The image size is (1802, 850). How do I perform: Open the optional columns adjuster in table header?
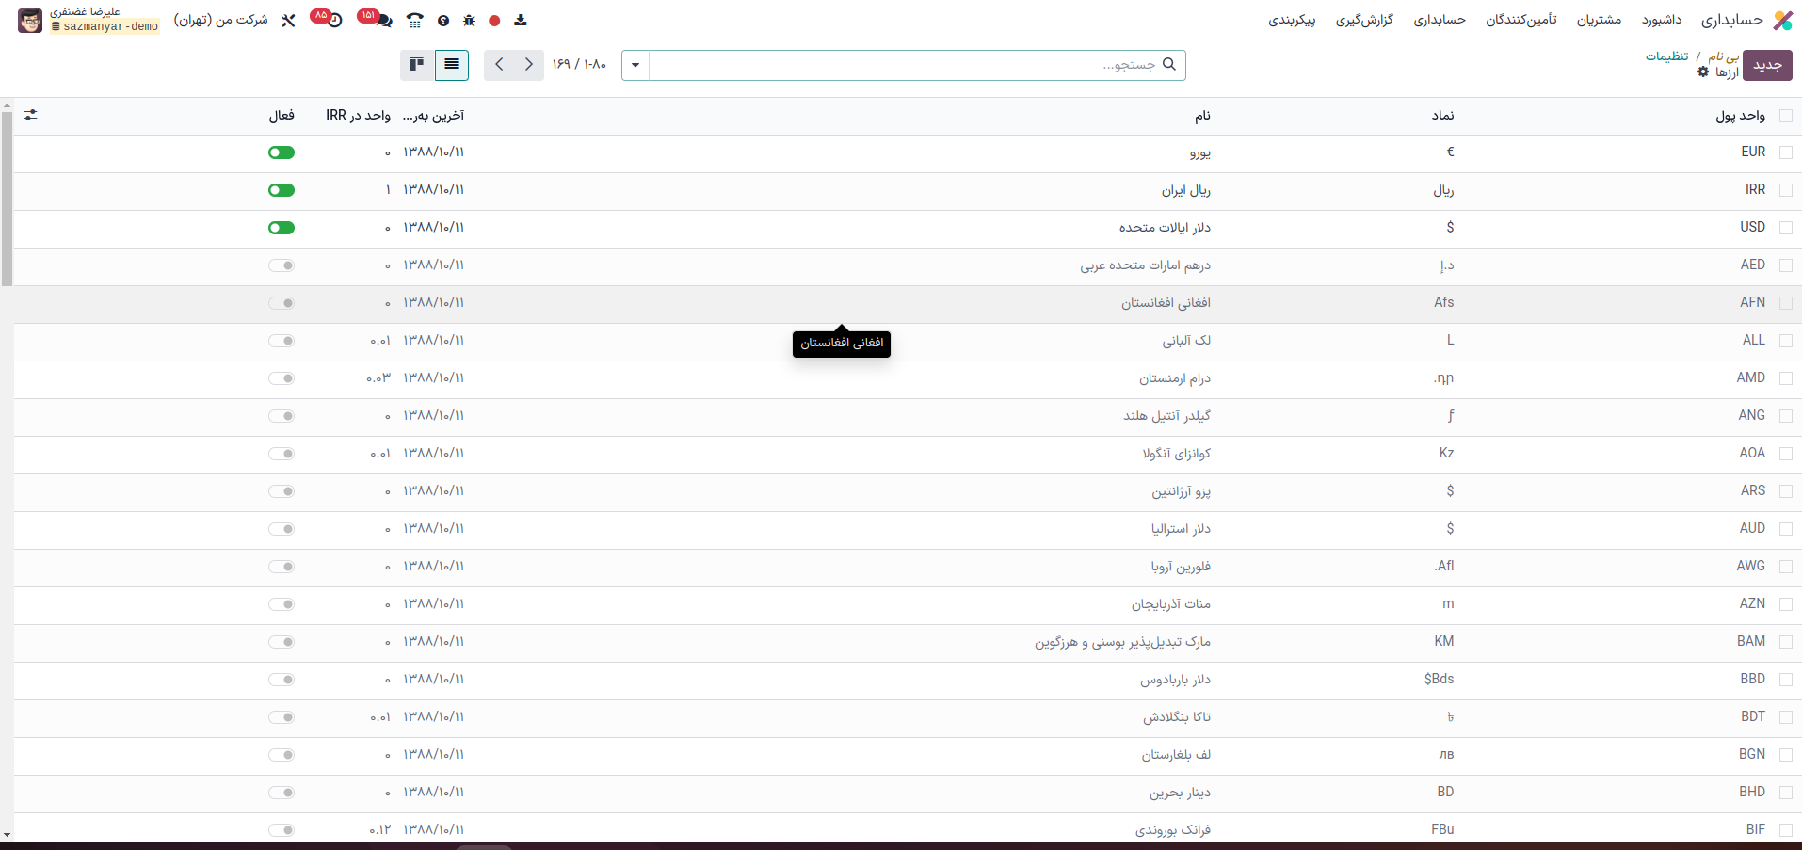click(31, 115)
